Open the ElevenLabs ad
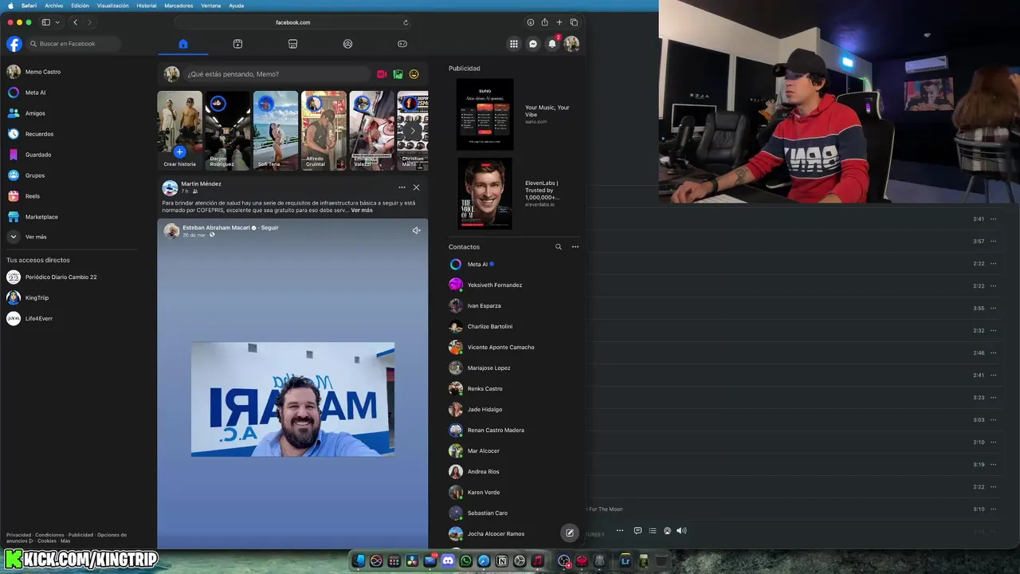Screen dimensions: 1020x574 514,194
